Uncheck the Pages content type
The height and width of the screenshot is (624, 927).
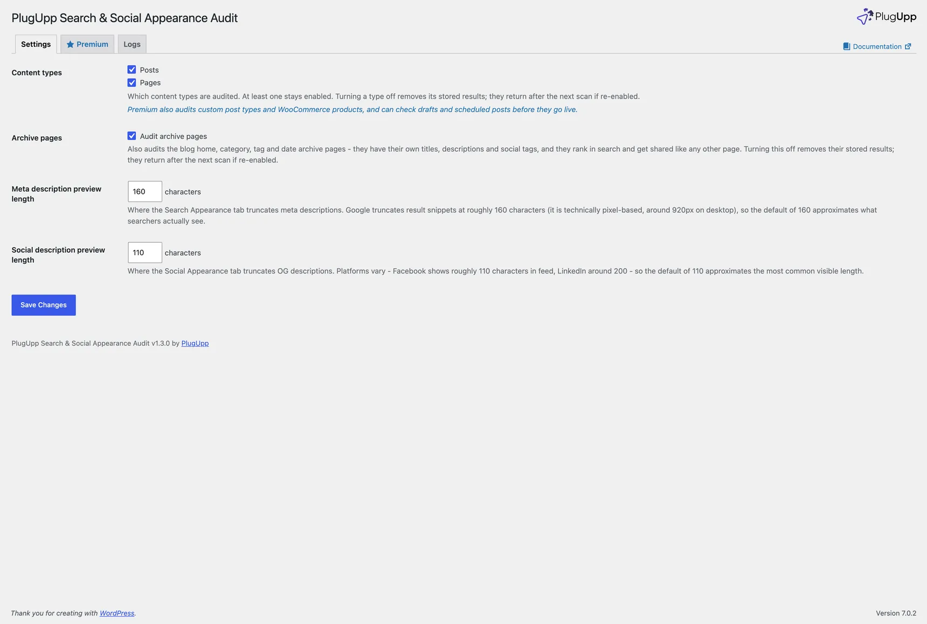coord(132,82)
